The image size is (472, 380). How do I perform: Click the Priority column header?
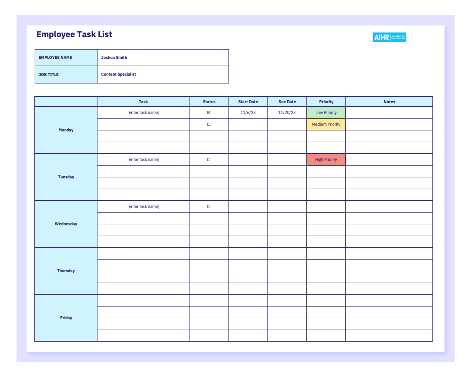pos(326,102)
